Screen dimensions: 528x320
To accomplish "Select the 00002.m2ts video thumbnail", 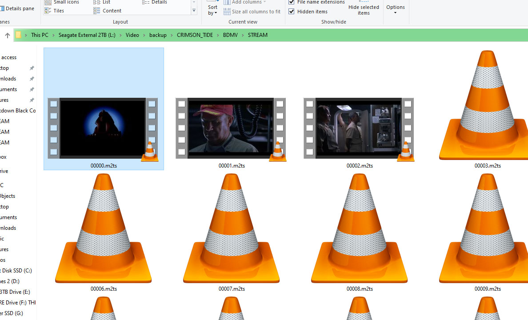I will click(x=359, y=128).
